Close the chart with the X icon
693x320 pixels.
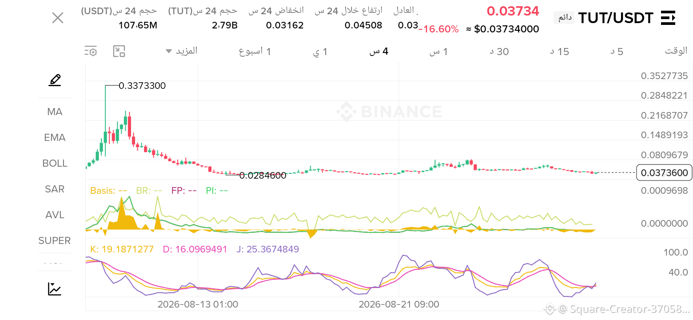point(58,18)
